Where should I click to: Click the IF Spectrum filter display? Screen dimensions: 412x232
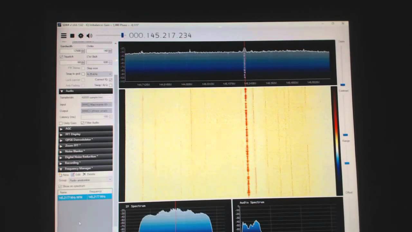(175, 217)
